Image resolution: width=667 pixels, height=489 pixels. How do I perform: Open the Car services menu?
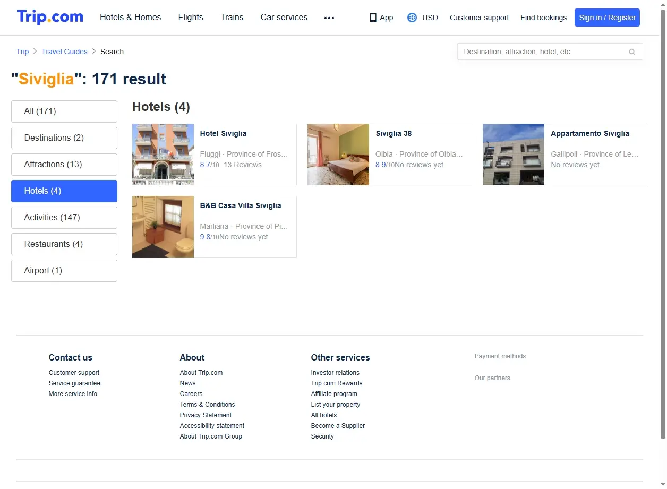[x=284, y=18]
